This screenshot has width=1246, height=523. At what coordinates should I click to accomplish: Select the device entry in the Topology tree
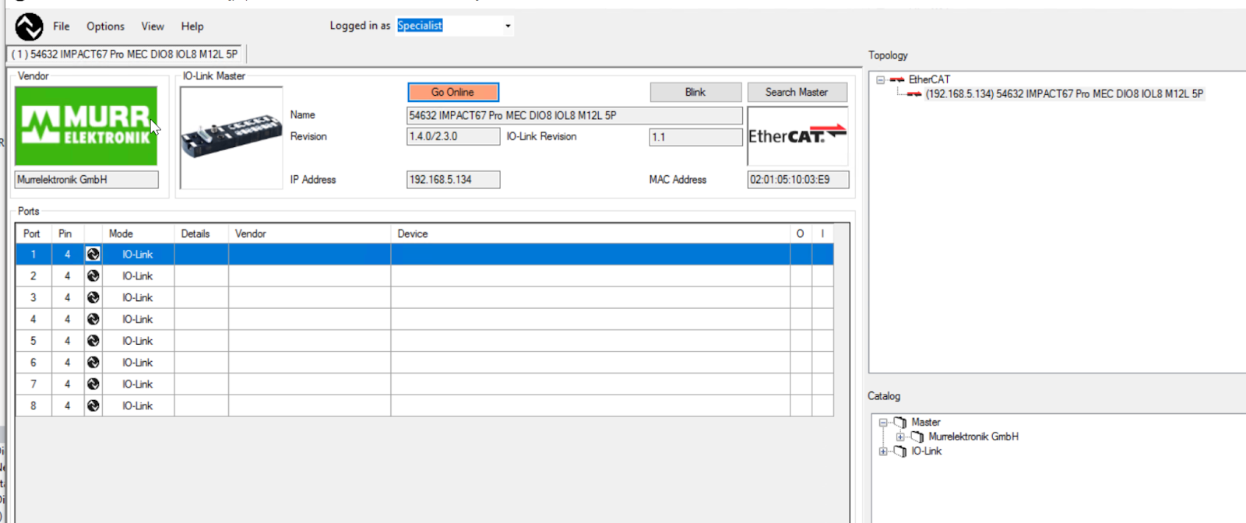(1064, 94)
